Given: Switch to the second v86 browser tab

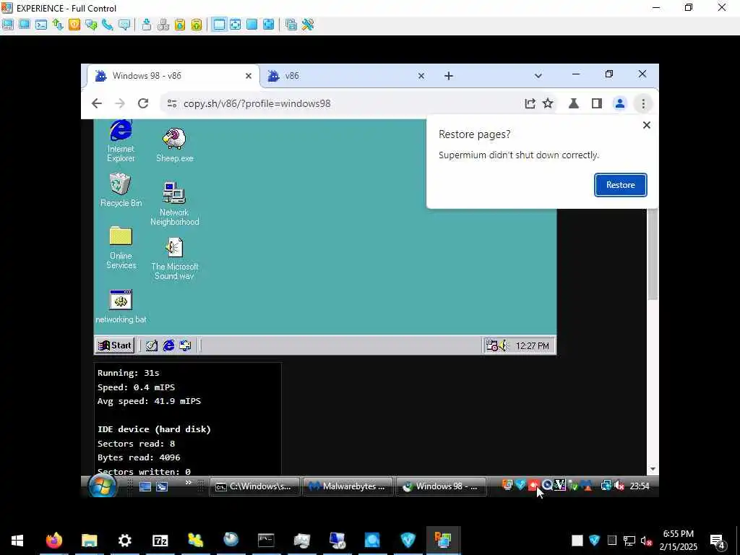Looking at the screenshot, I should coord(346,75).
